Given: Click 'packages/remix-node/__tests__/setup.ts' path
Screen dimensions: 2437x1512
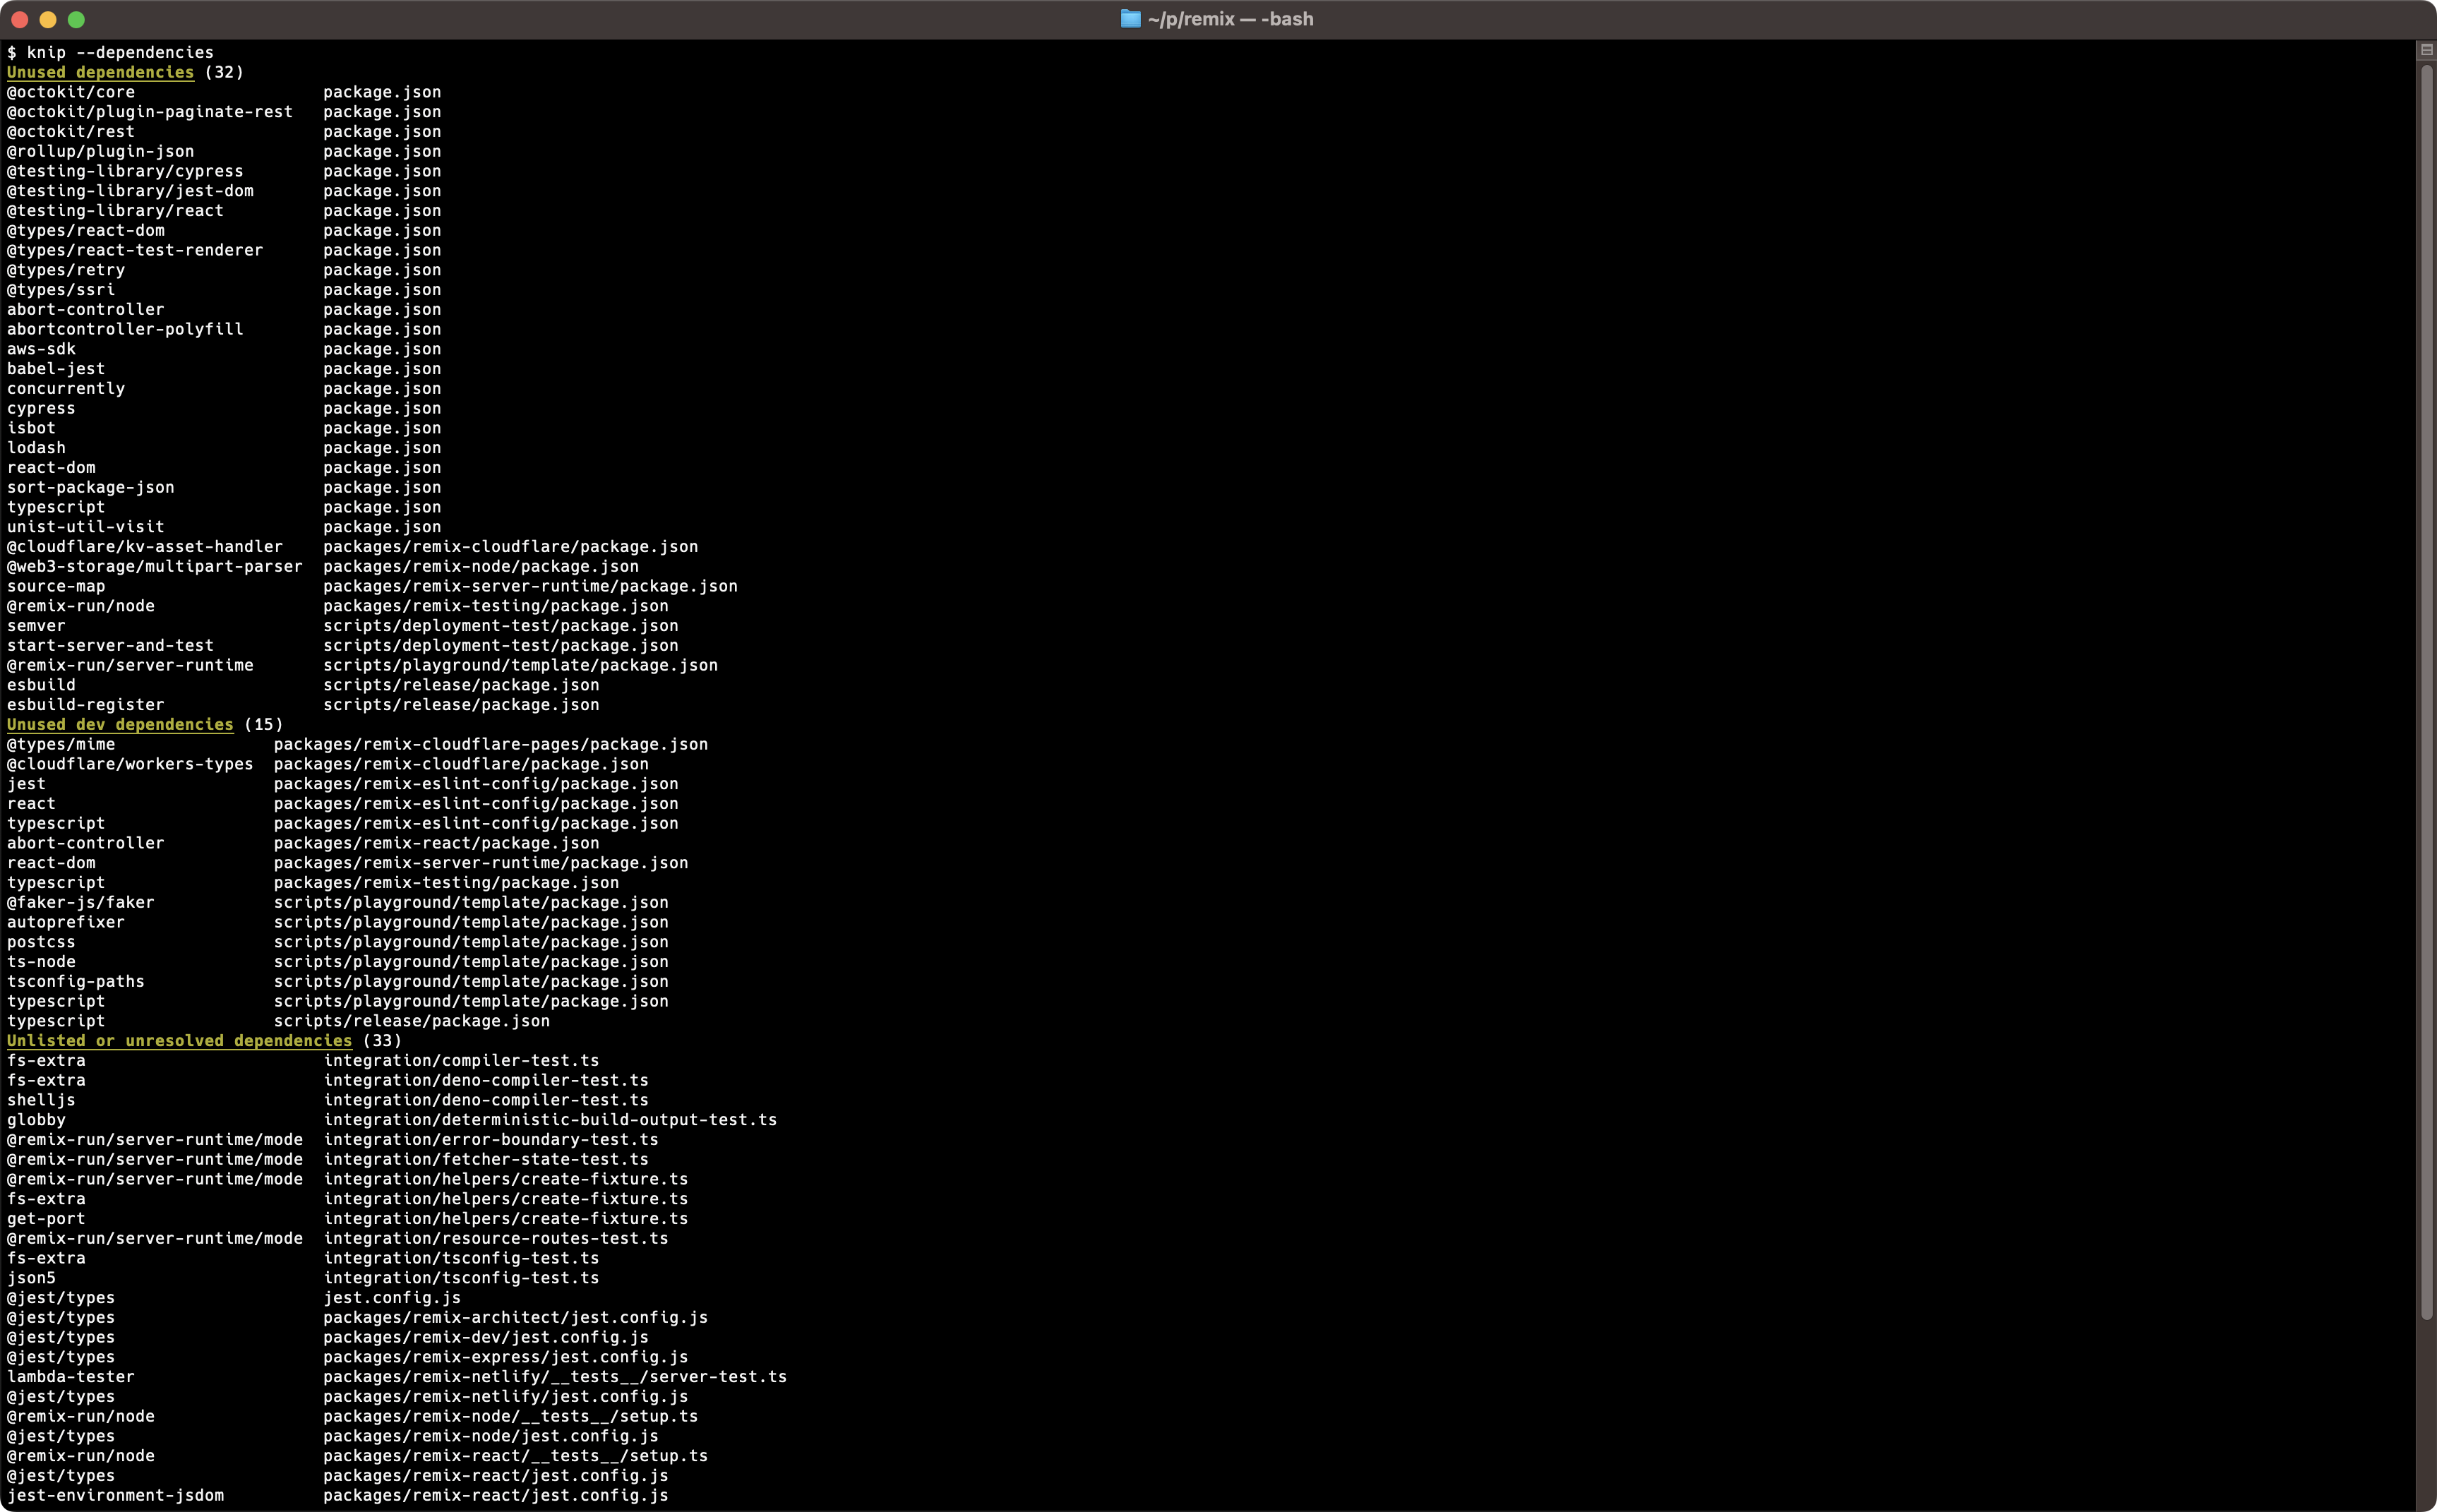Looking at the screenshot, I should tap(511, 1416).
